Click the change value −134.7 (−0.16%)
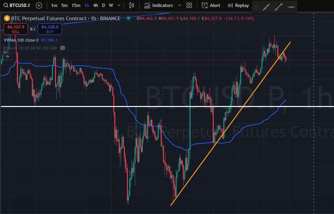334x214 pixels. pos(239,18)
